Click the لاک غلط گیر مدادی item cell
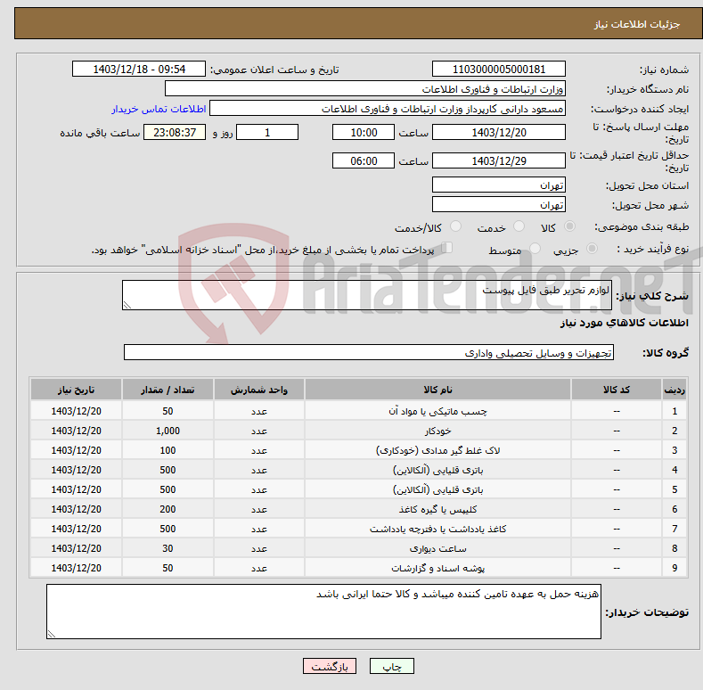This screenshot has width=703, height=690. (437, 450)
